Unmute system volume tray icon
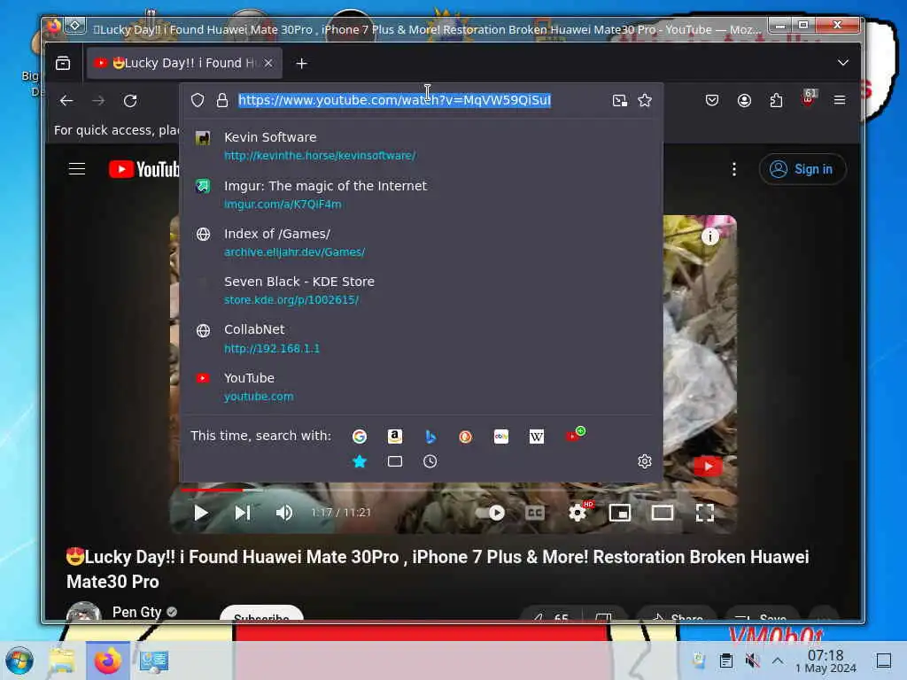907x680 pixels. (752, 661)
